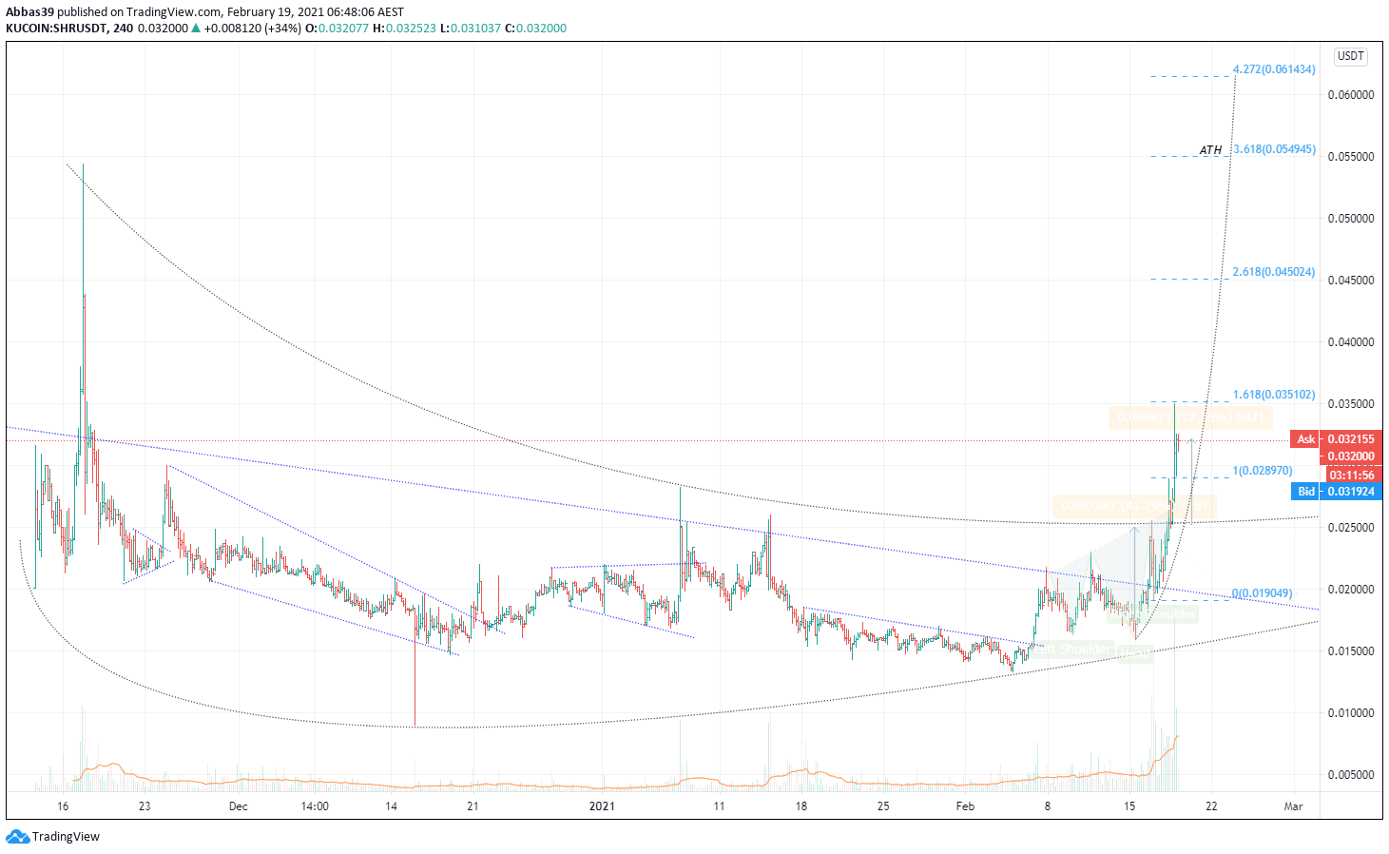This screenshot has height=854, width=1389.
Task: Click the 23 date label on time axis
Action: [x=144, y=806]
